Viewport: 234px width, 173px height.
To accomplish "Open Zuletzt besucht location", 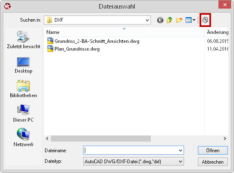I will (x=23, y=40).
